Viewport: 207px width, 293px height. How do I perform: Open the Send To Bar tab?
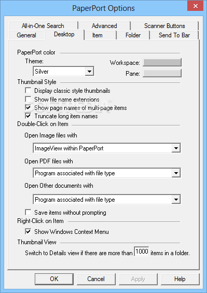(174, 35)
